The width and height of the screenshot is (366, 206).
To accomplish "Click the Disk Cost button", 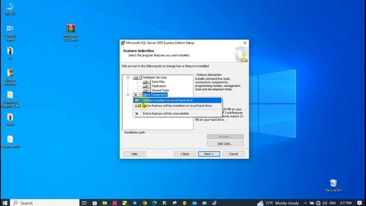I will point(225,144).
